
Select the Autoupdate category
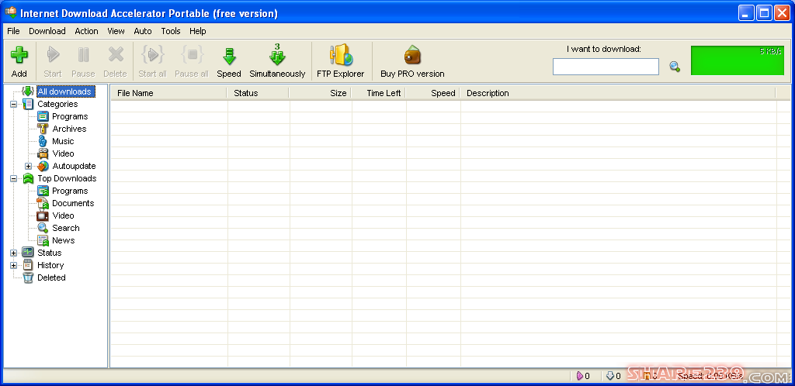coord(74,166)
